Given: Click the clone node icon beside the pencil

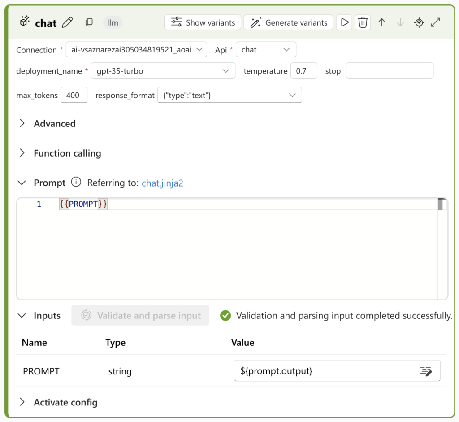Looking at the screenshot, I should [89, 22].
